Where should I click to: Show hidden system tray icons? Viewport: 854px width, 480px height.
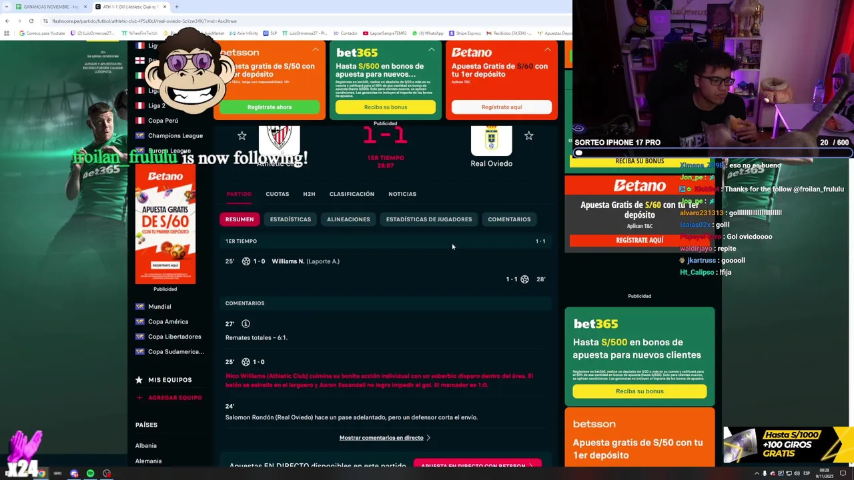point(756,473)
